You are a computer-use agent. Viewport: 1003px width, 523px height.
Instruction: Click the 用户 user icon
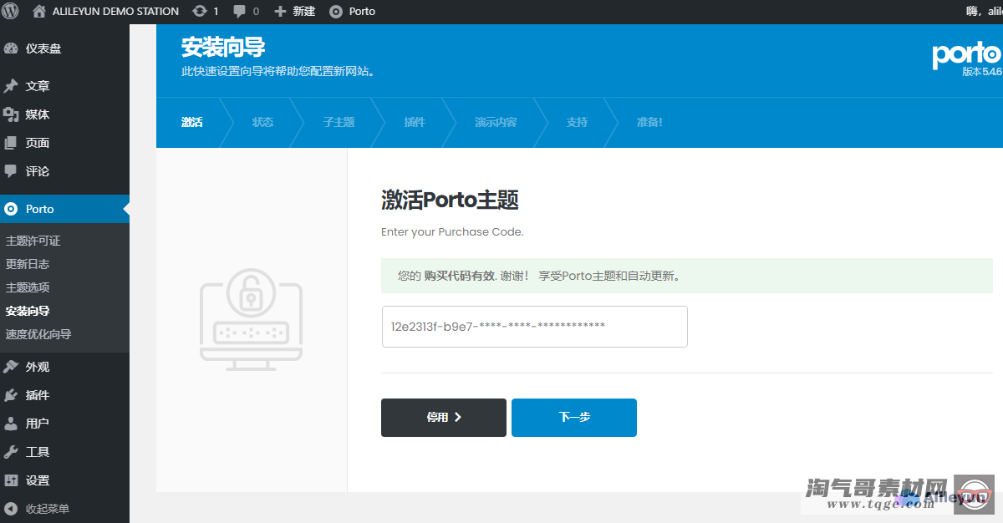(x=11, y=424)
